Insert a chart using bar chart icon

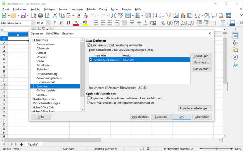tap(183, 15)
